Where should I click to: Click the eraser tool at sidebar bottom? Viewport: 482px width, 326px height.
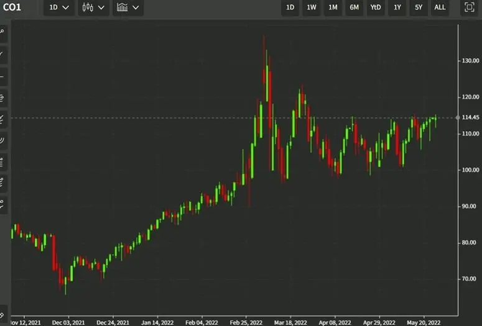point(2,310)
